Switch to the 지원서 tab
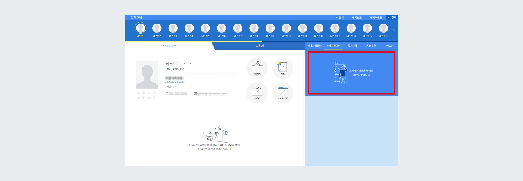The height and width of the screenshot is (181, 523). point(260,46)
